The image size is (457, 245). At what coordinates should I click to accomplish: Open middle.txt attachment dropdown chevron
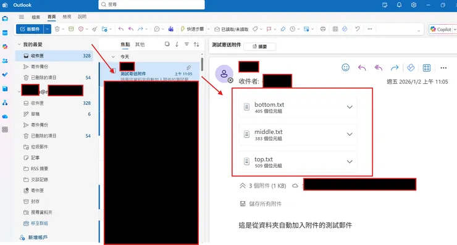pos(350,135)
